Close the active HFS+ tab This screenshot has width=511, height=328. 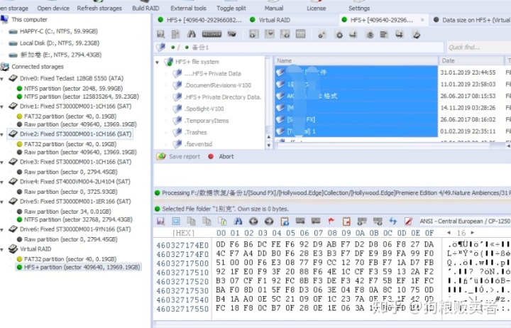[x=422, y=20]
